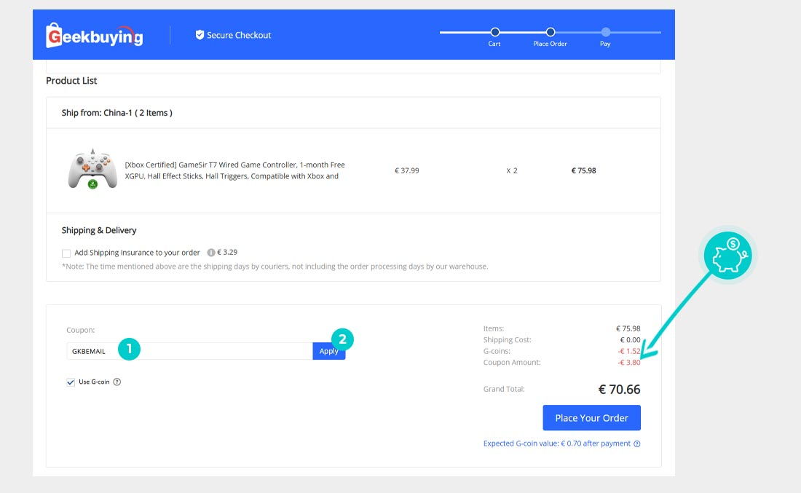Click the Expected G-coin value help icon
Image resolution: width=801 pixels, height=493 pixels.
637,443
